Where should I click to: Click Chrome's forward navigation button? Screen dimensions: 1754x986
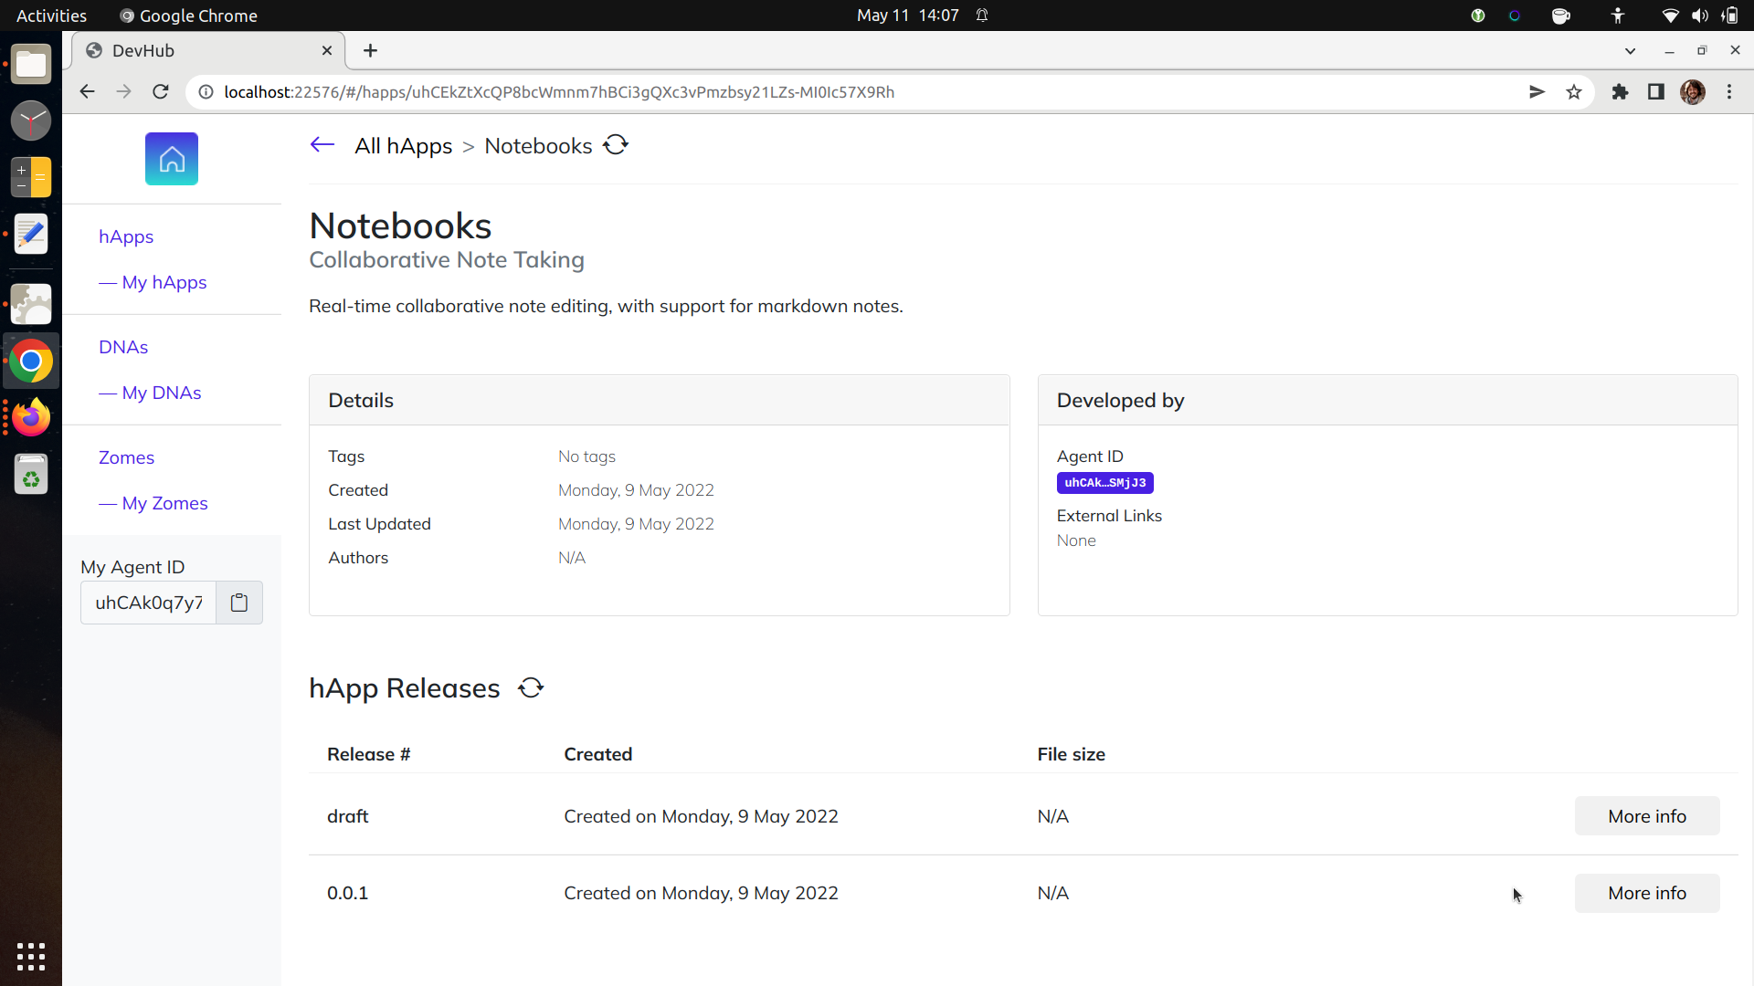click(123, 92)
